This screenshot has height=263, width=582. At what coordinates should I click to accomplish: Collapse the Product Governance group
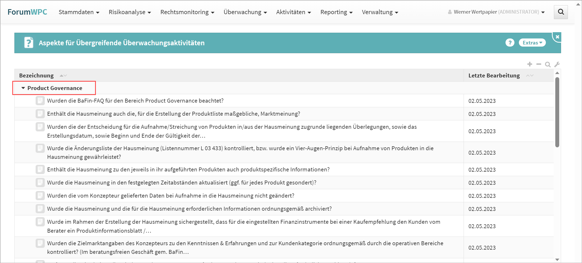pyautogui.click(x=23, y=88)
